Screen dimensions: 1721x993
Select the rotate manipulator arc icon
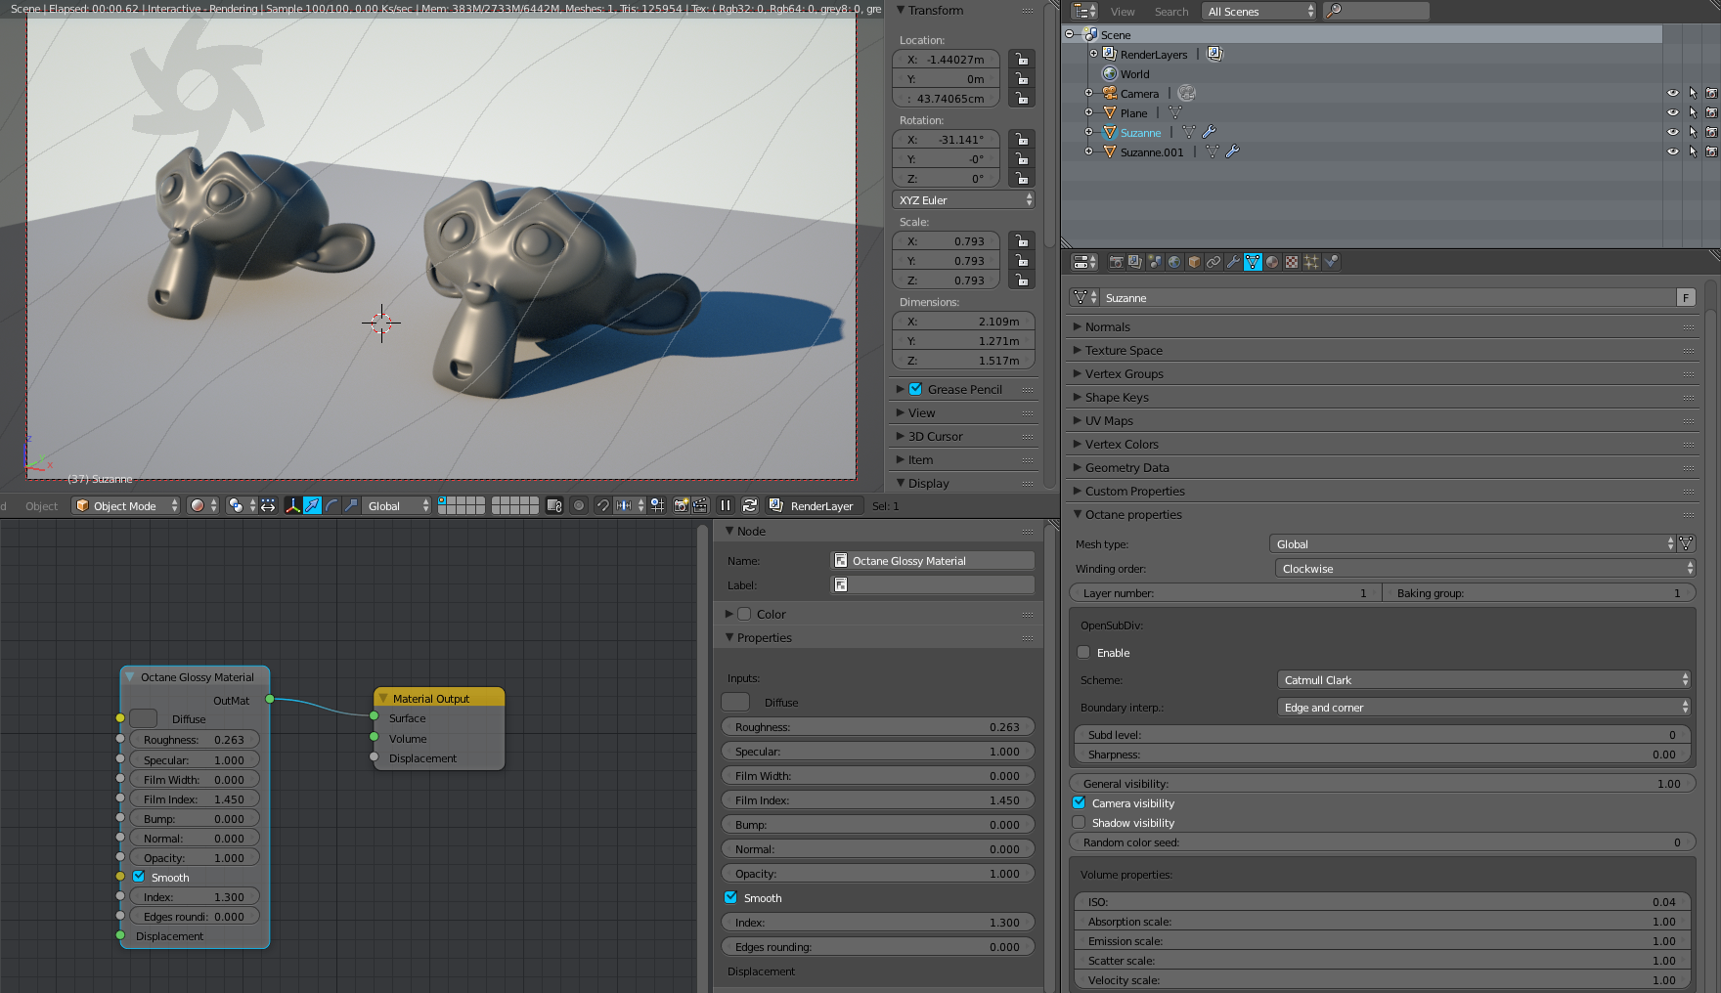click(331, 505)
